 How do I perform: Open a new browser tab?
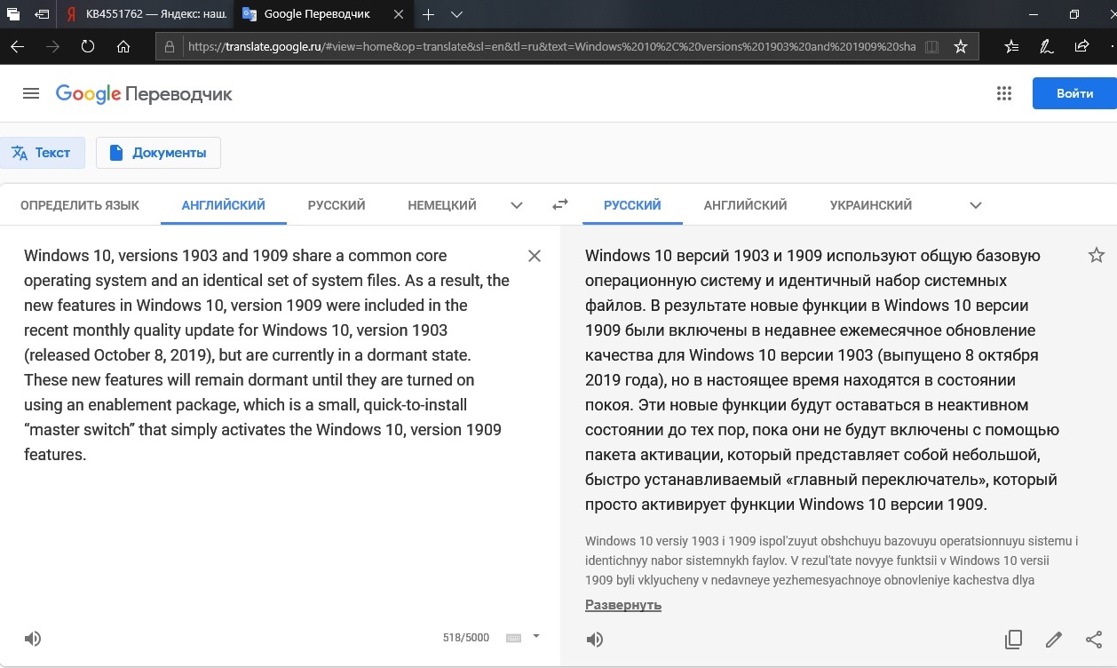[429, 14]
